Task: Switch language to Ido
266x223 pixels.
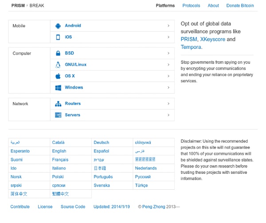Action: [13, 168]
